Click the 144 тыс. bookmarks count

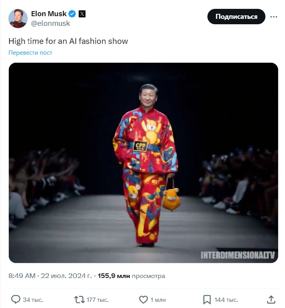click(x=226, y=300)
